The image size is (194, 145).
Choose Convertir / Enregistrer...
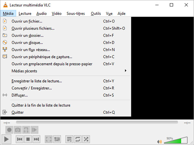tap(66, 88)
